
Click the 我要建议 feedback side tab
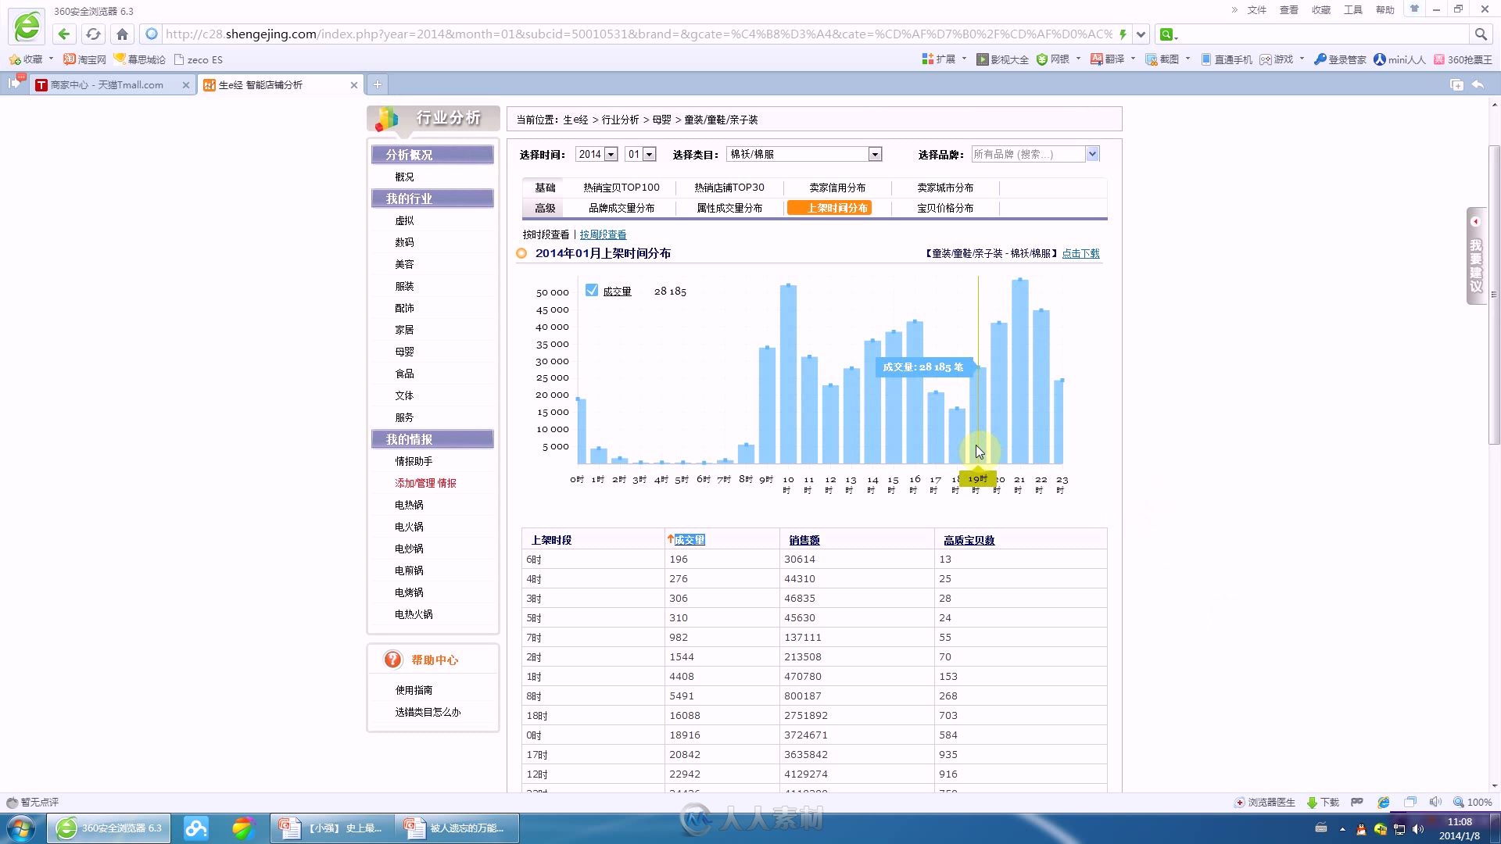(1475, 256)
